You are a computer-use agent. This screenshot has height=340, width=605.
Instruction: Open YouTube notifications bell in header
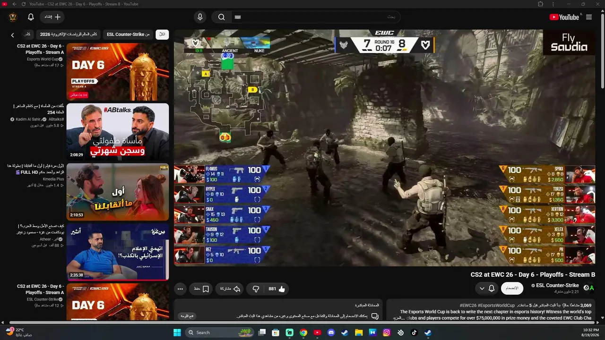coord(31,17)
